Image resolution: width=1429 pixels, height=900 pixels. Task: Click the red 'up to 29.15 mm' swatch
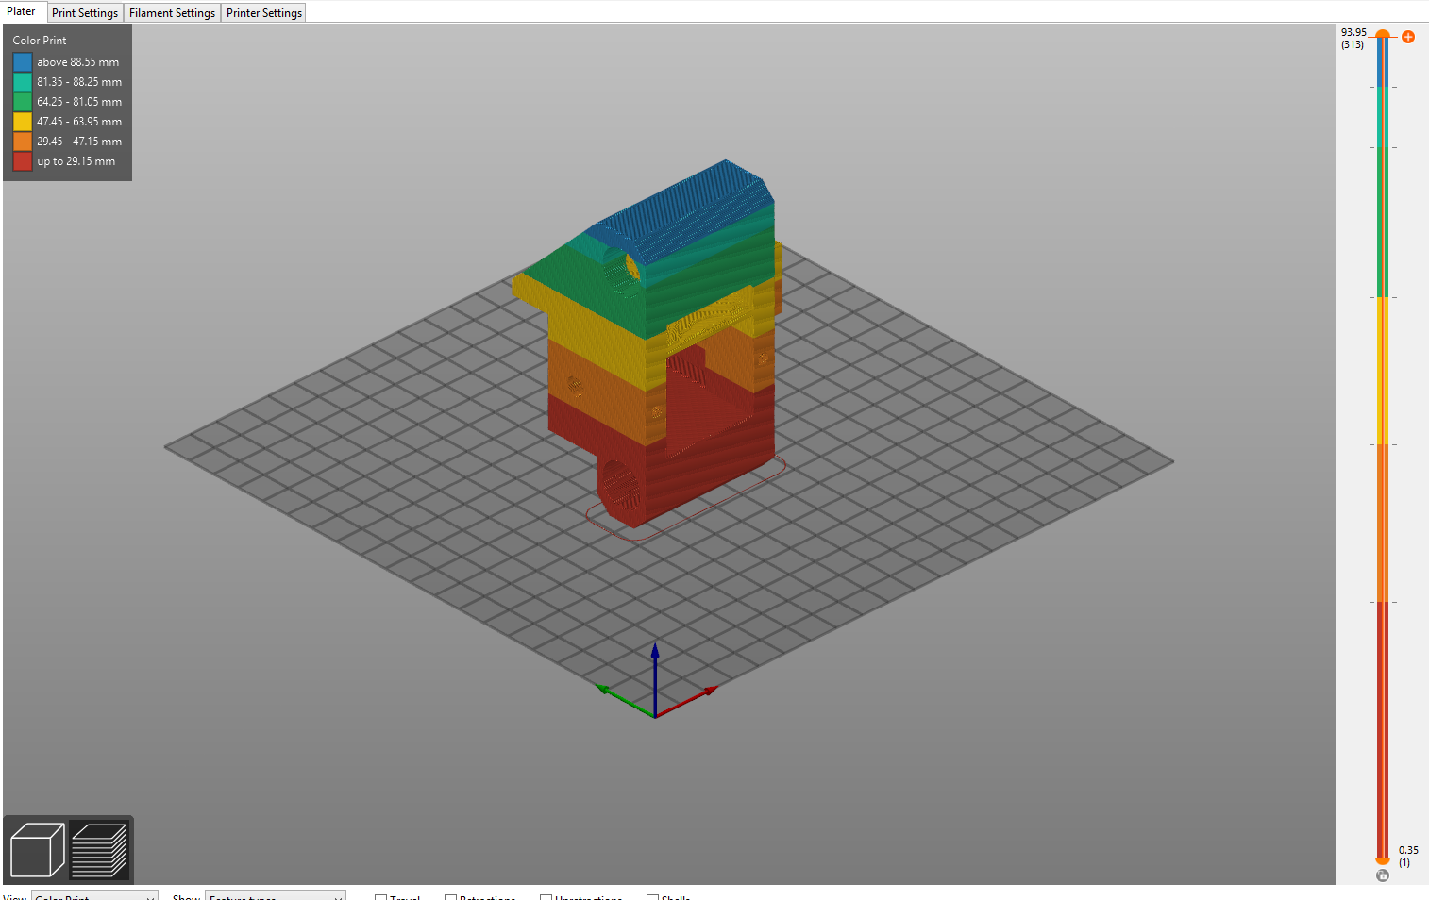[23, 161]
